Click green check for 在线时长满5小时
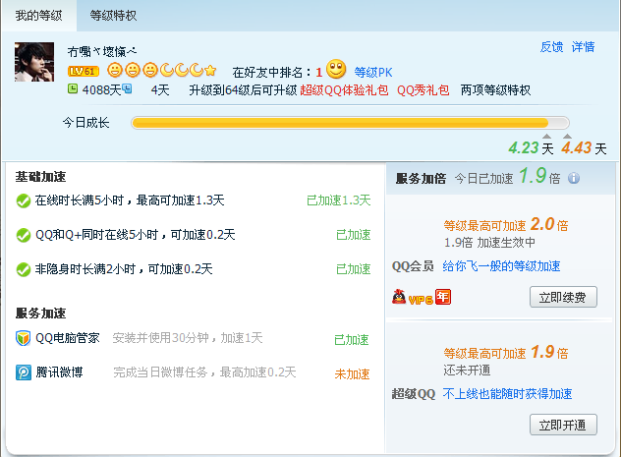Image resolution: width=621 pixels, height=457 pixels. (x=24, y=200)
